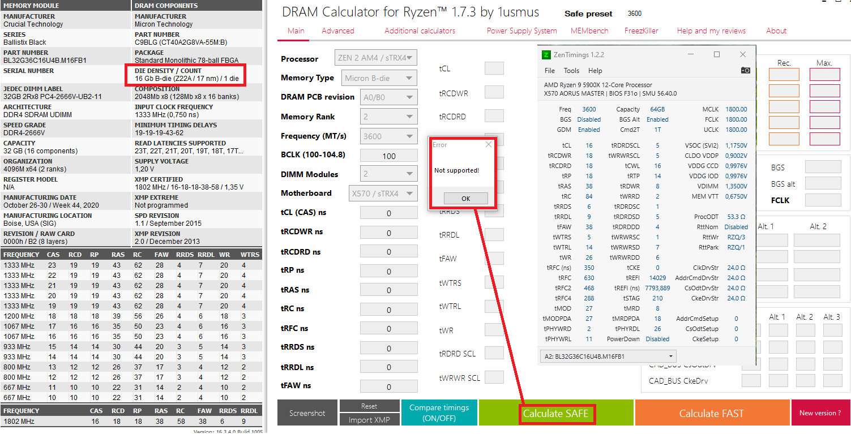Screen dimensions: 851x434
Task: Click the tWRWR SCL result box
Action: click(494, 377)
